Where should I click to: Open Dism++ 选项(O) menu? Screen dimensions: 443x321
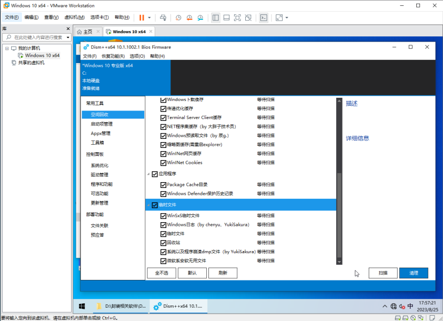pyautogui.click(x=137, y=56)
